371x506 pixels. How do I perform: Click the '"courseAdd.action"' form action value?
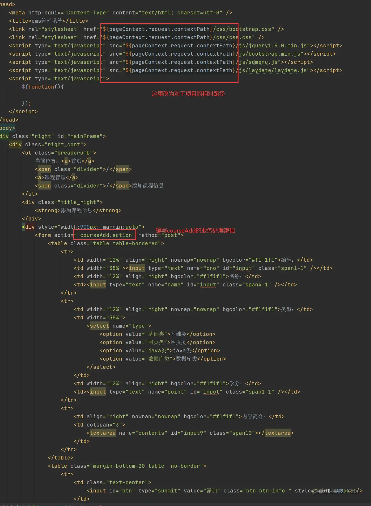click(x=106, y=235)
